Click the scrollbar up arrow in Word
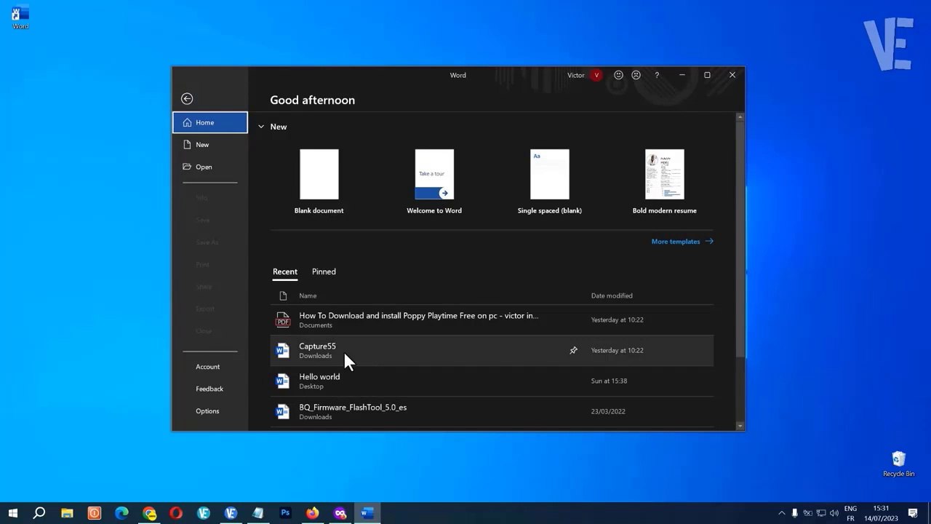 pyautogui.click(x=740, y=116)
